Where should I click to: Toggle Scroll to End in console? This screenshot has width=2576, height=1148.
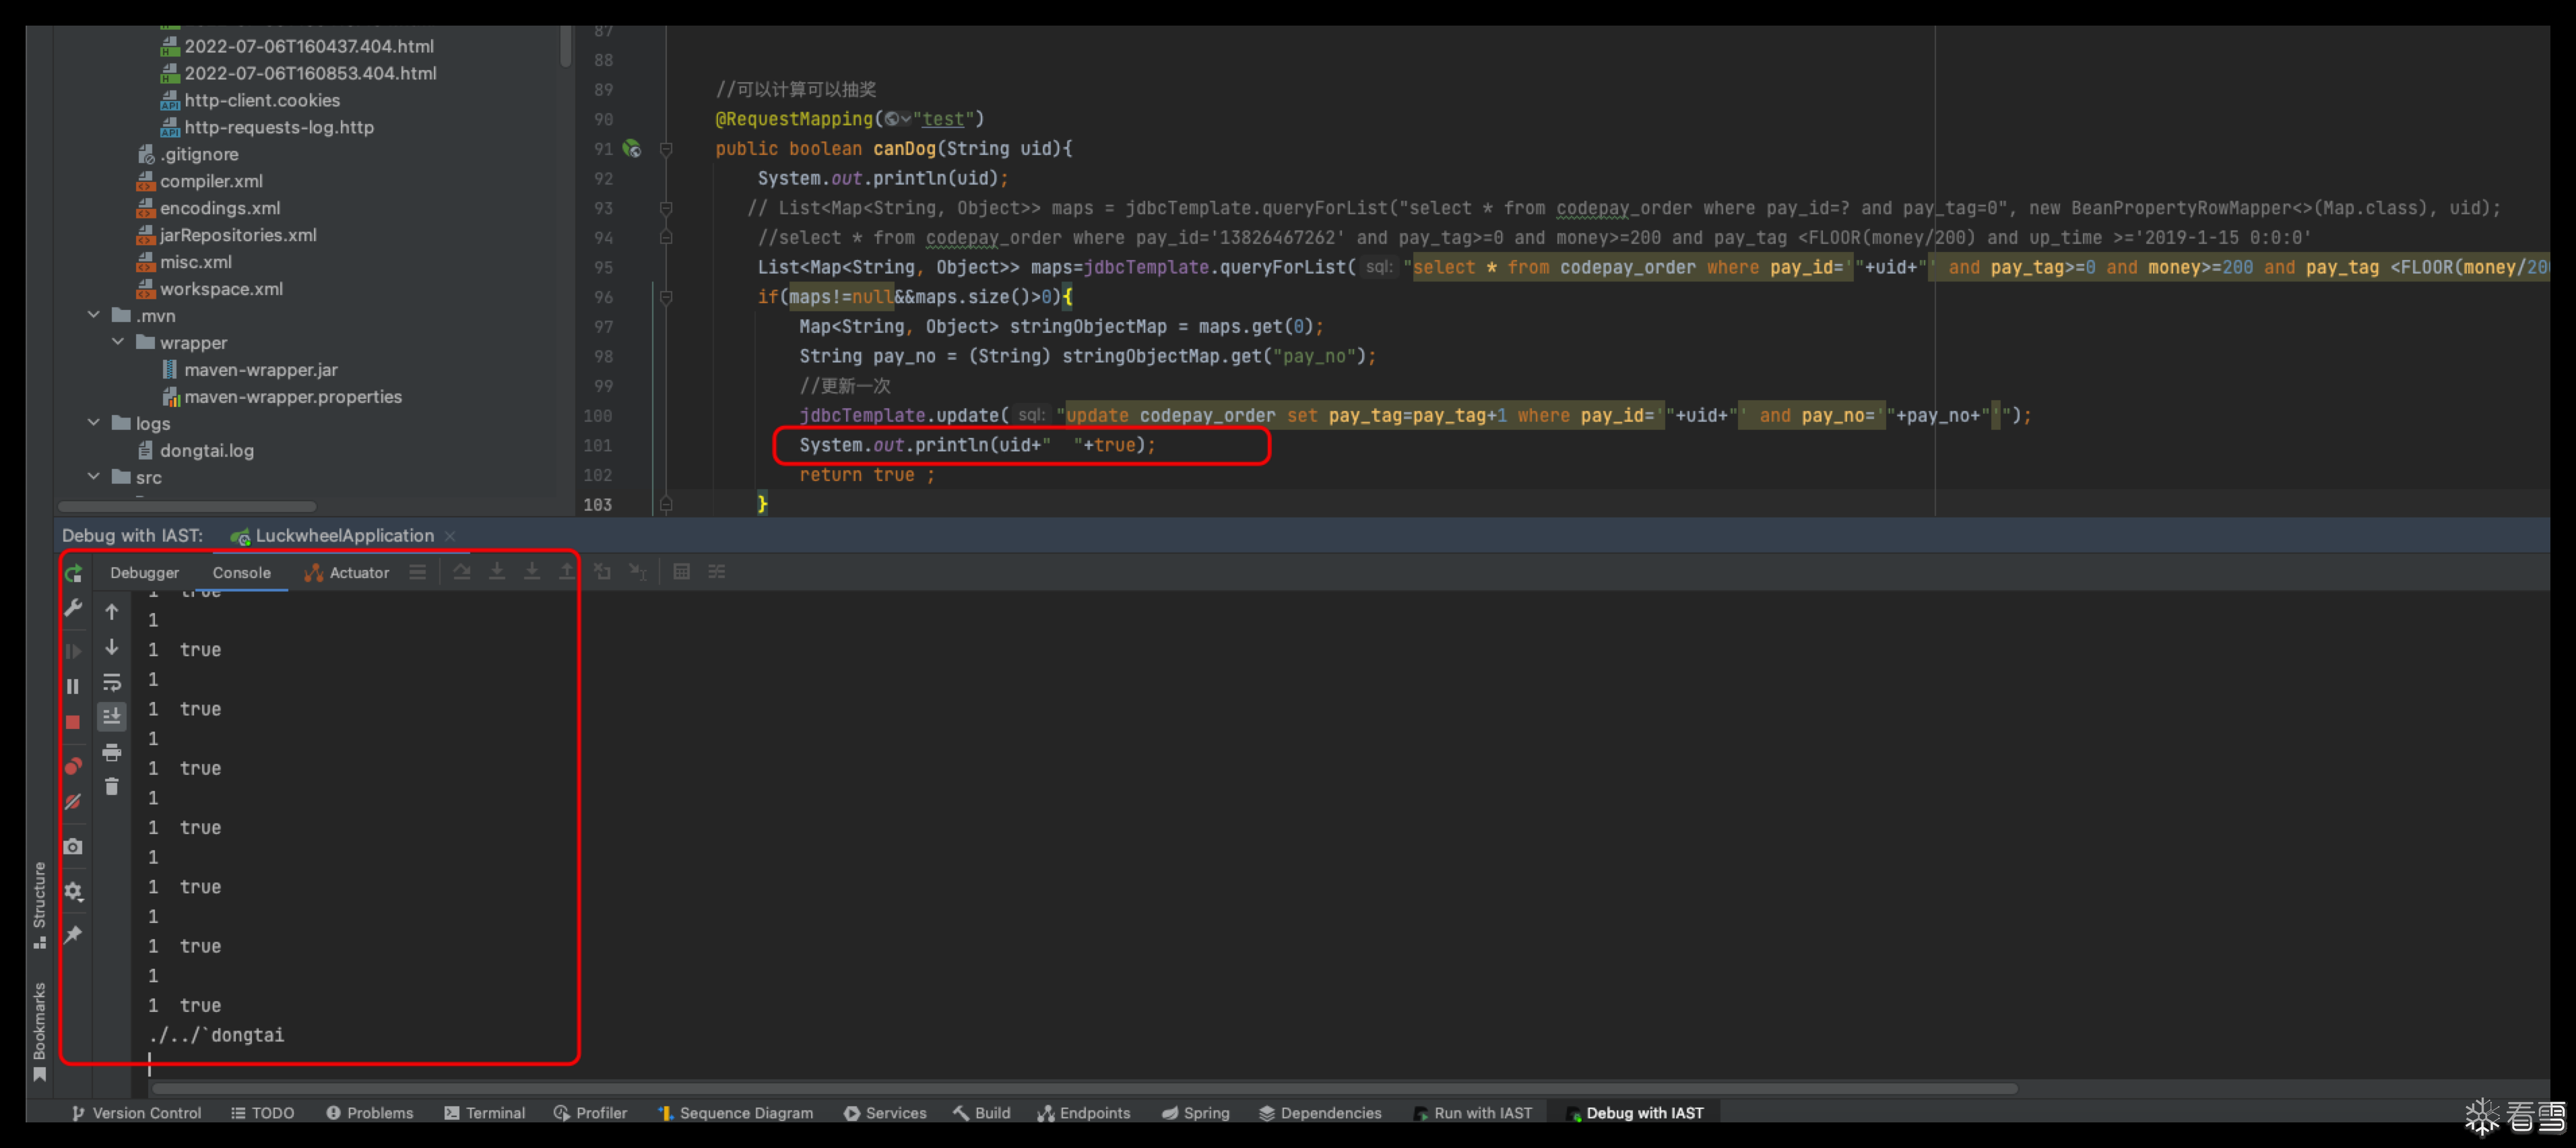[x=112, y=716]
